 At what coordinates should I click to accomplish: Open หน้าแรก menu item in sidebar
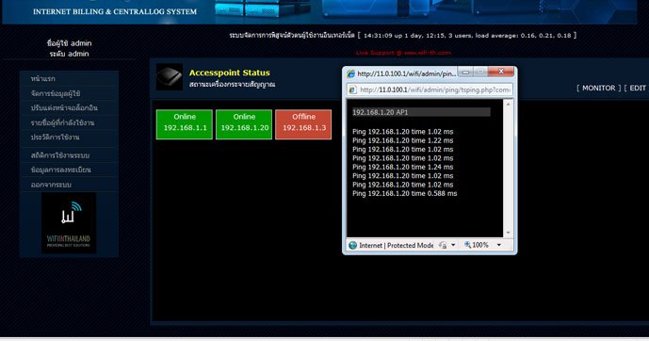[x=43, y=78]
